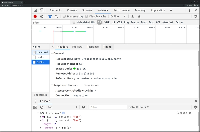Select the unhighlighted posts request
Image resolution: width=200 pixels, height=132 pixels.
pos(41,57)
